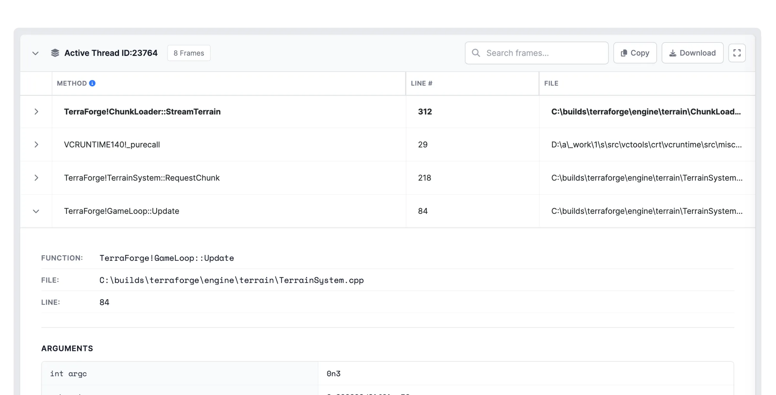The image size is (776, 395).
Task: Copy the stack trace
Action: pyautogui.click(x=635, y=53)
